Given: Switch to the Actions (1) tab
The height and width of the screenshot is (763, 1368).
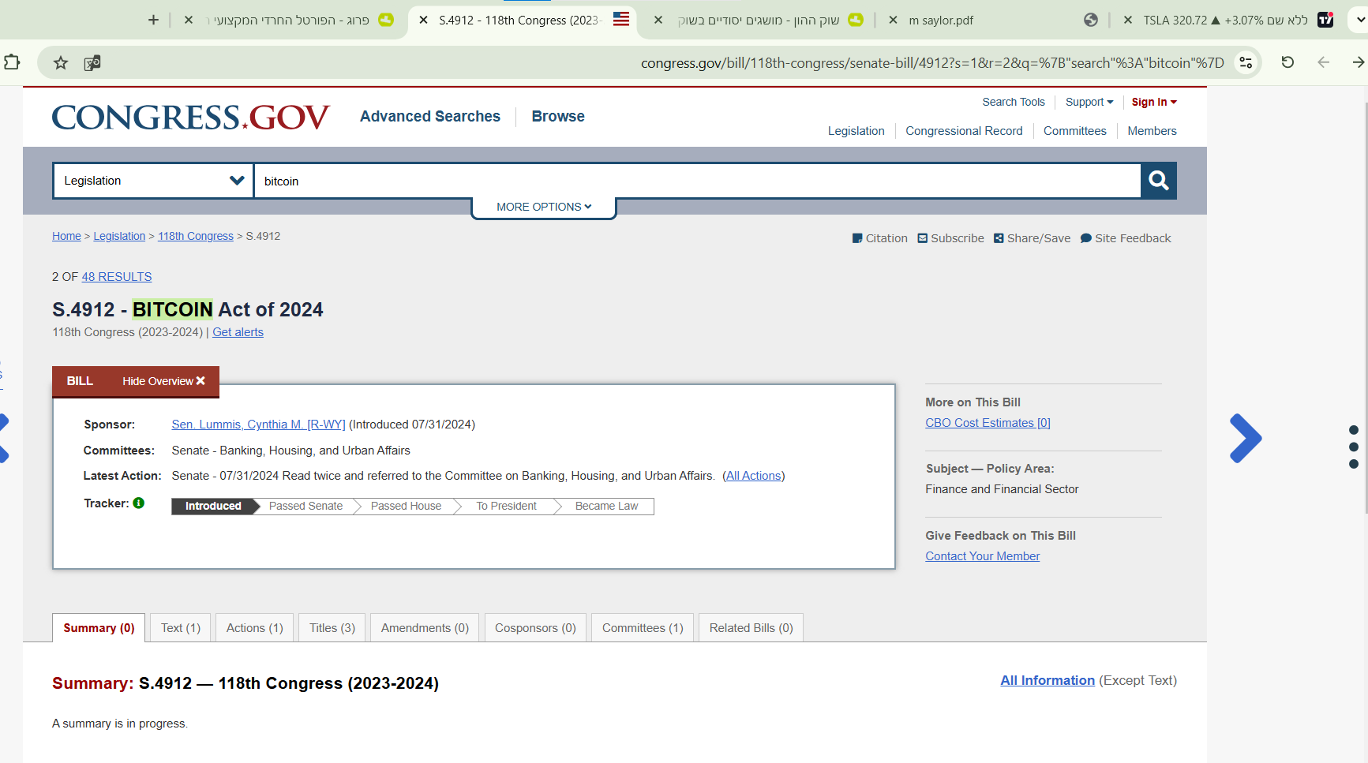Looking at the screenshot, I should click(254, 628).
